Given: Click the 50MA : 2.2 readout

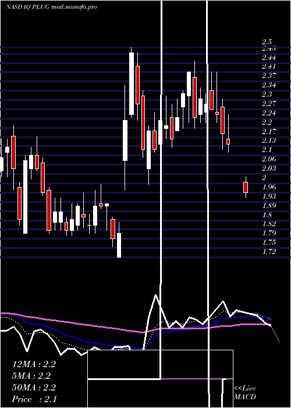Looking at the screenshot, I should click(x=34, y=388).
